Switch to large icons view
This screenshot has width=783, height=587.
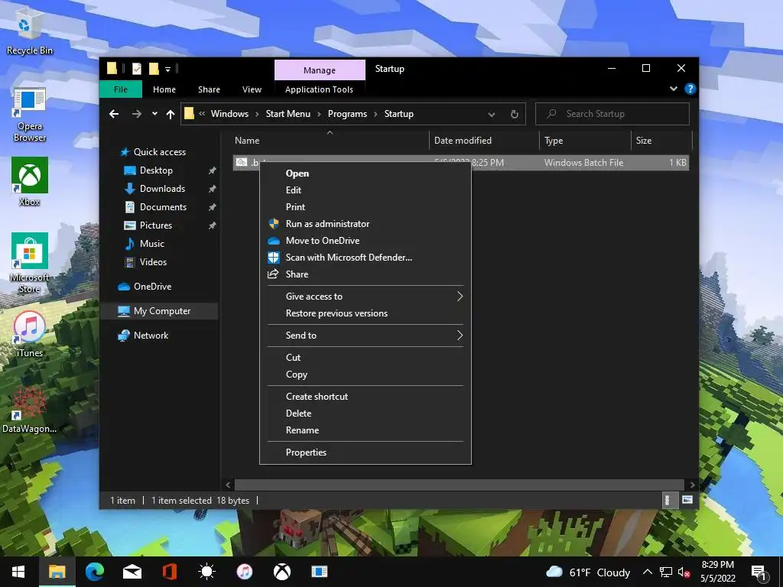[687, 500]
